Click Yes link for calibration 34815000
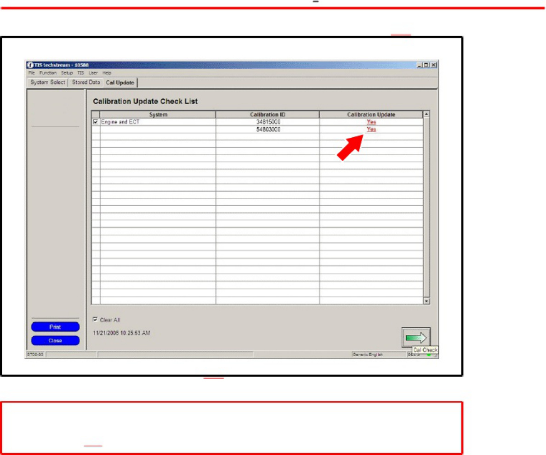 (371, 122)
